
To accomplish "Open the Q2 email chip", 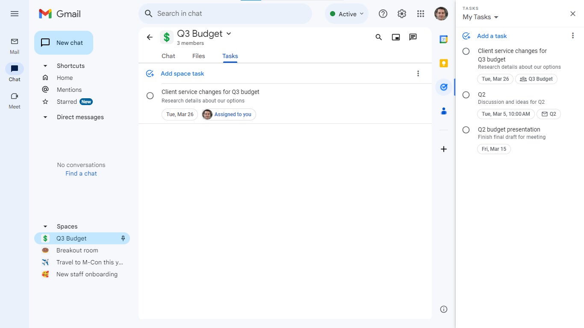I will pyautogui.click(x=549, y=114).
